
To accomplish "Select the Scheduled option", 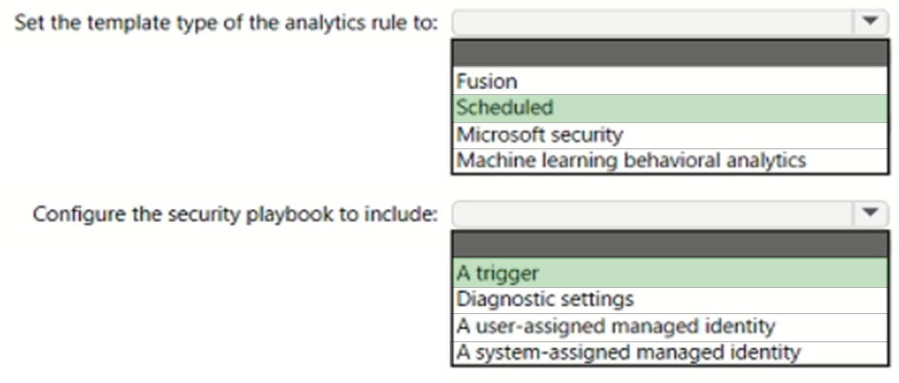I will click(x=670, y=109).
